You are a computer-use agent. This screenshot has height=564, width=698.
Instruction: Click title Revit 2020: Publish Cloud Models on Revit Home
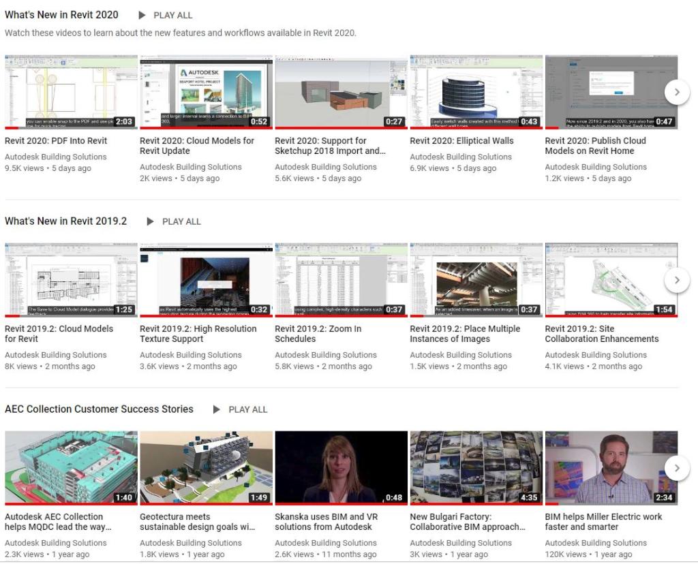pyautogui.click(x=595, y=146)
